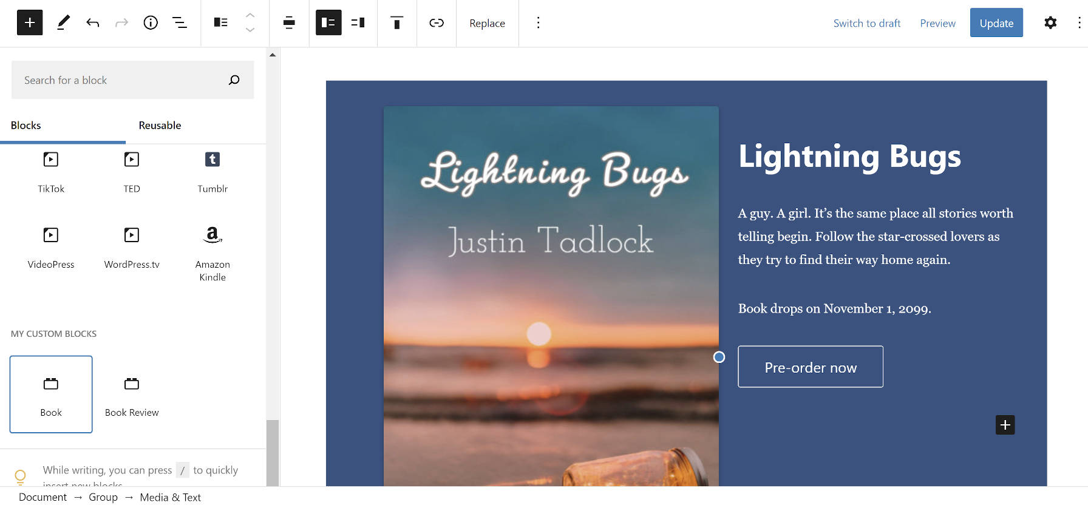Switch to the Reusable tab

click(160, 126)
